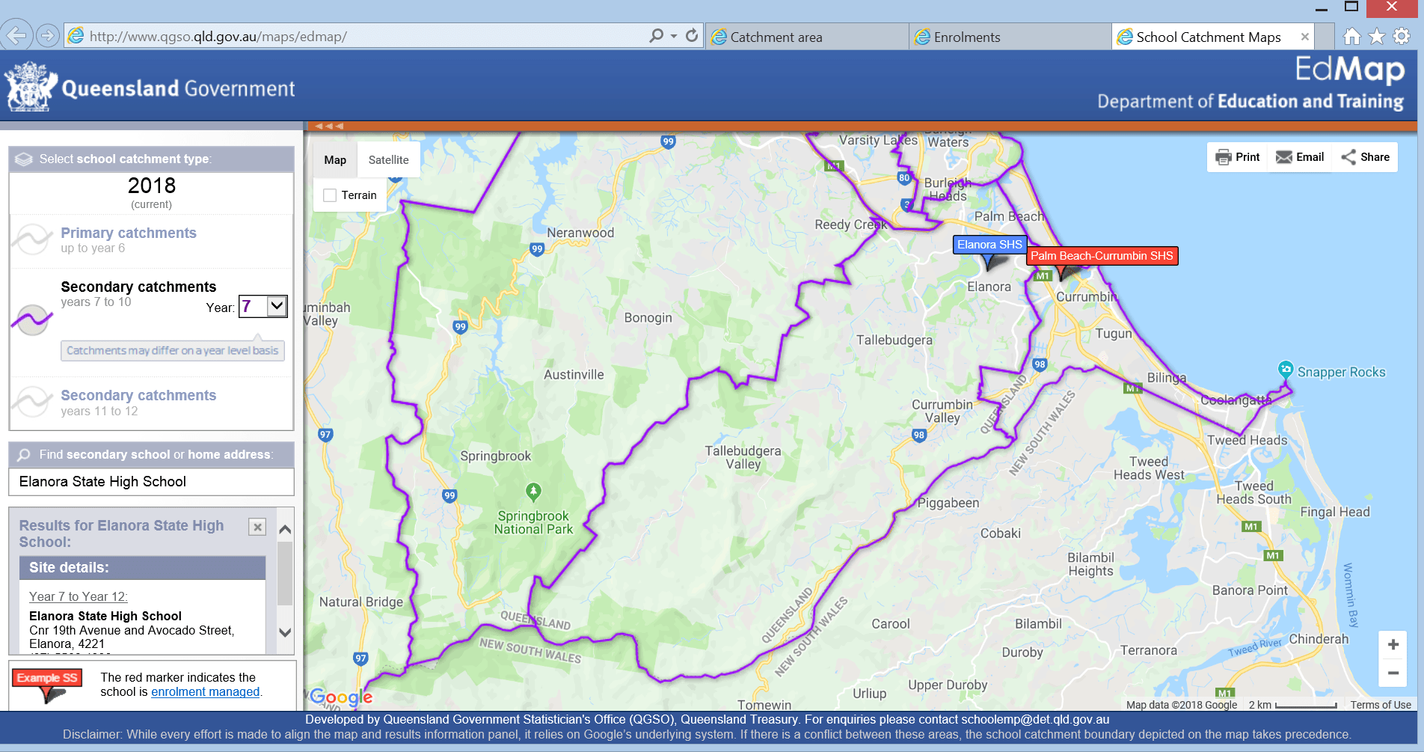Viewport: 1424px width, 752px height.
Task: Click the Secondary catchments years 11-12 wave icon
Action: [32, 402]
